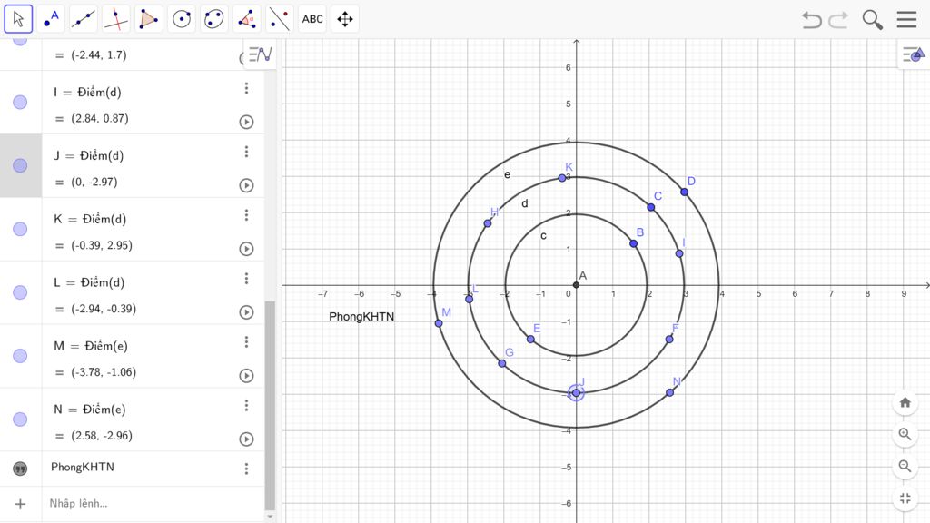Choose the Line through two points tool
The image size is (930, 523).
pos(84,18)
